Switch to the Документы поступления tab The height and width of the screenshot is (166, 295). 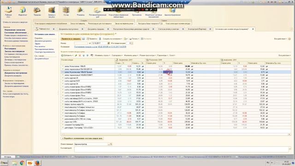pos(69,29)
